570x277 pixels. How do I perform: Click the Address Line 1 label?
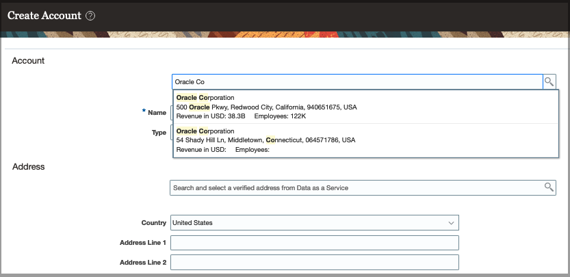[x=143, y=243]
